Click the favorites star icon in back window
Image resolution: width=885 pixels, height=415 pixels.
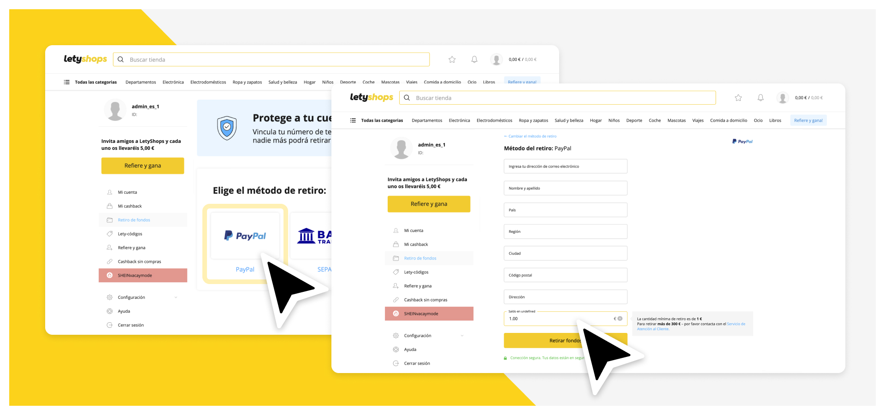[452, 59]
